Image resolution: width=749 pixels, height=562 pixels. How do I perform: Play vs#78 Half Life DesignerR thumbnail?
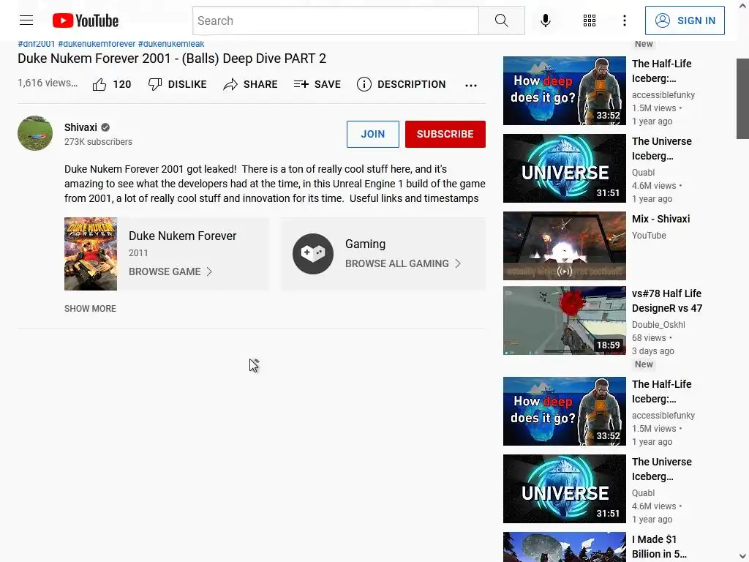(564, 321)
